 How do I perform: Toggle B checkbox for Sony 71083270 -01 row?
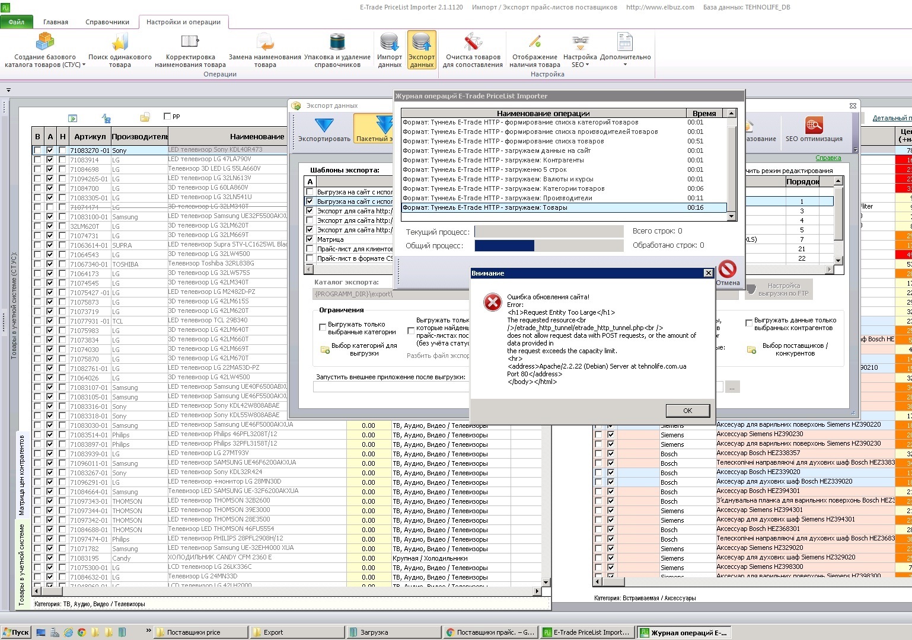(x=38, y=151)
